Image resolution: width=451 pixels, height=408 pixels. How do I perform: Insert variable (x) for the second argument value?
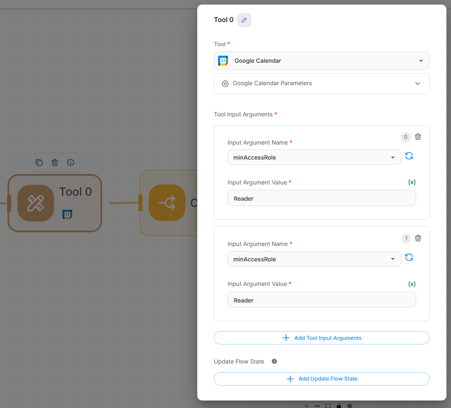(412, 284)
